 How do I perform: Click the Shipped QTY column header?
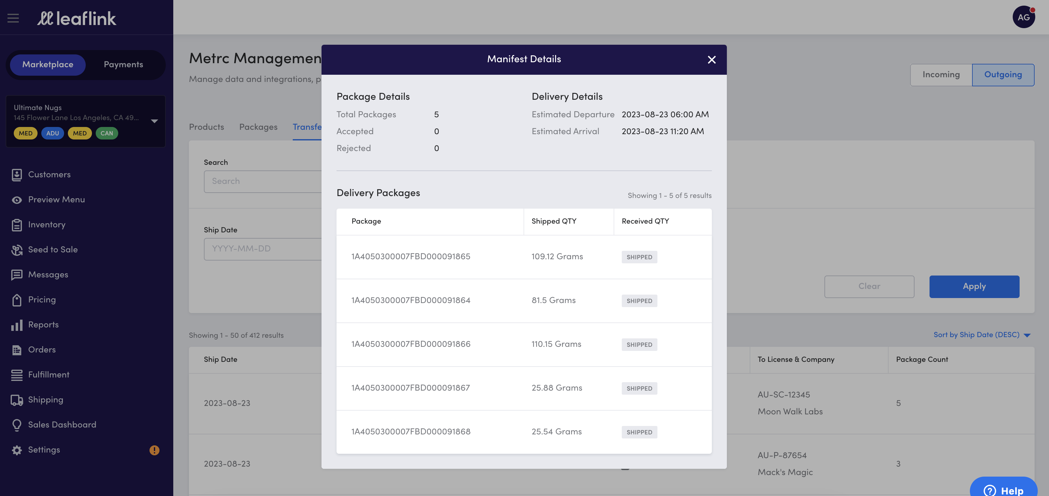554,221
